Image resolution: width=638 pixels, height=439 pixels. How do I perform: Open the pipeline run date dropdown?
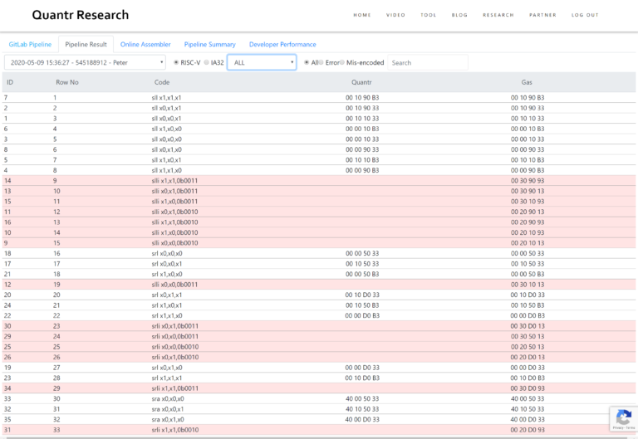click(x=85, y=62)
